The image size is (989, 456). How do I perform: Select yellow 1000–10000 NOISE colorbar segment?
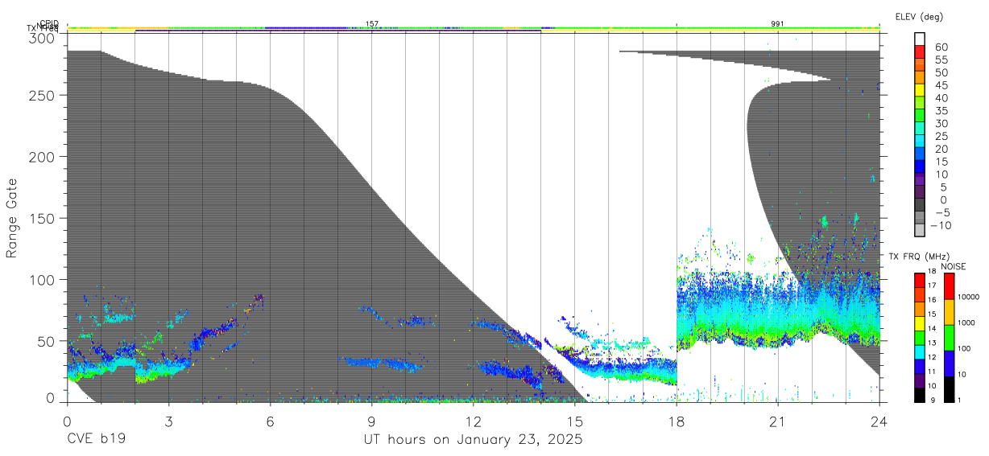point(949,311)
